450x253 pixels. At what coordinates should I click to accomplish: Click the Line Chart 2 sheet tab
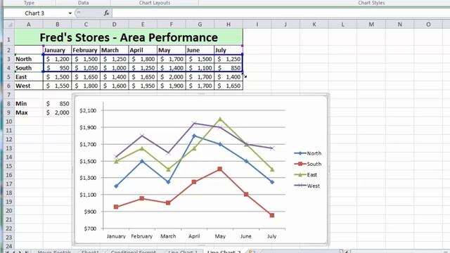click(224, 252)
